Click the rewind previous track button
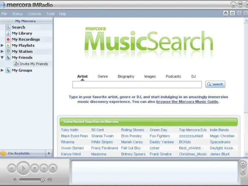 pyautogui.click(x=12, y=168)
